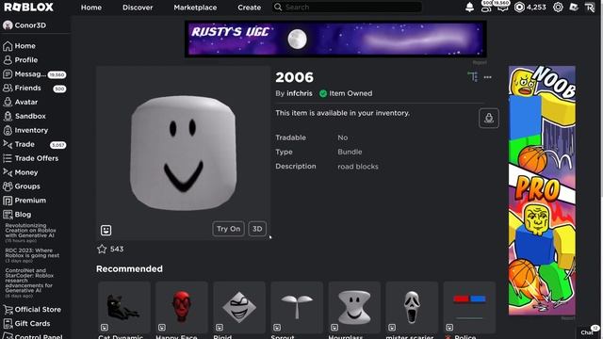The height and width of the screenshot is (339, 603).
Task: Click the avatar wear button on item details
Action: [x=489, y=118]
